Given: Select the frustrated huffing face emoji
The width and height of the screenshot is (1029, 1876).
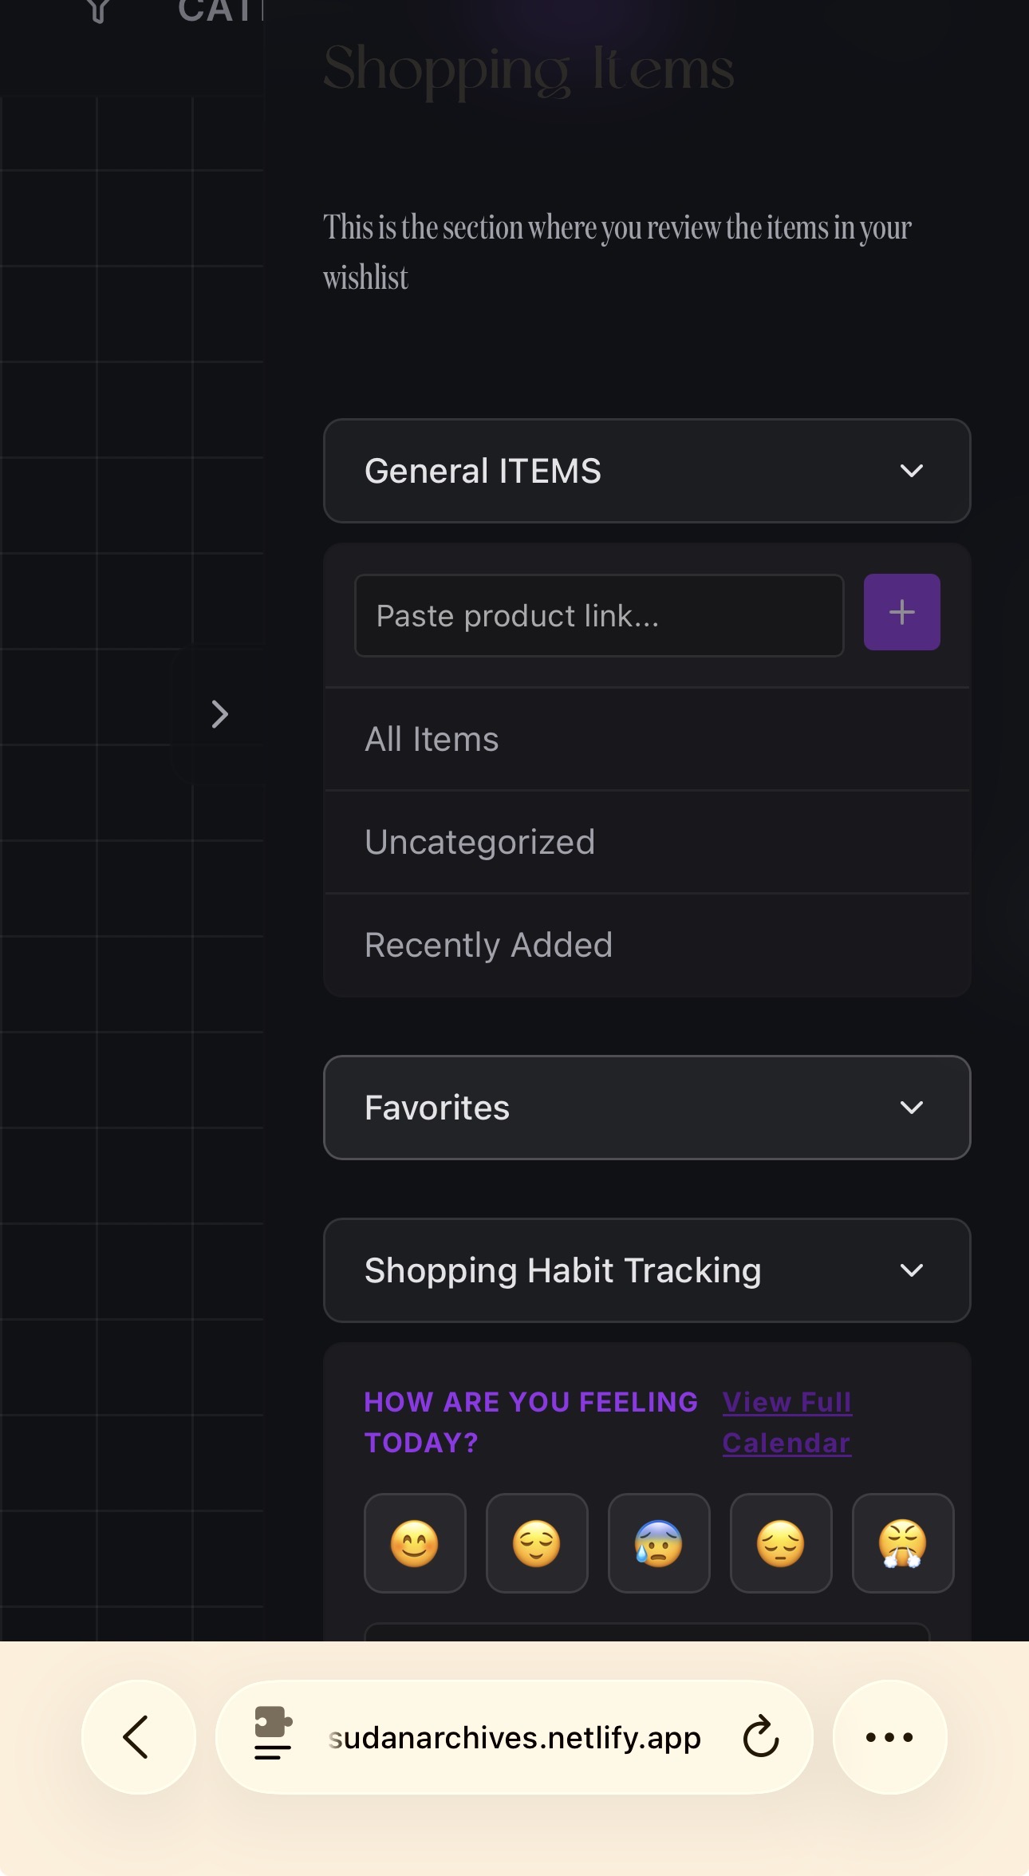Looking at the screenshot, I should point(903,1543).
